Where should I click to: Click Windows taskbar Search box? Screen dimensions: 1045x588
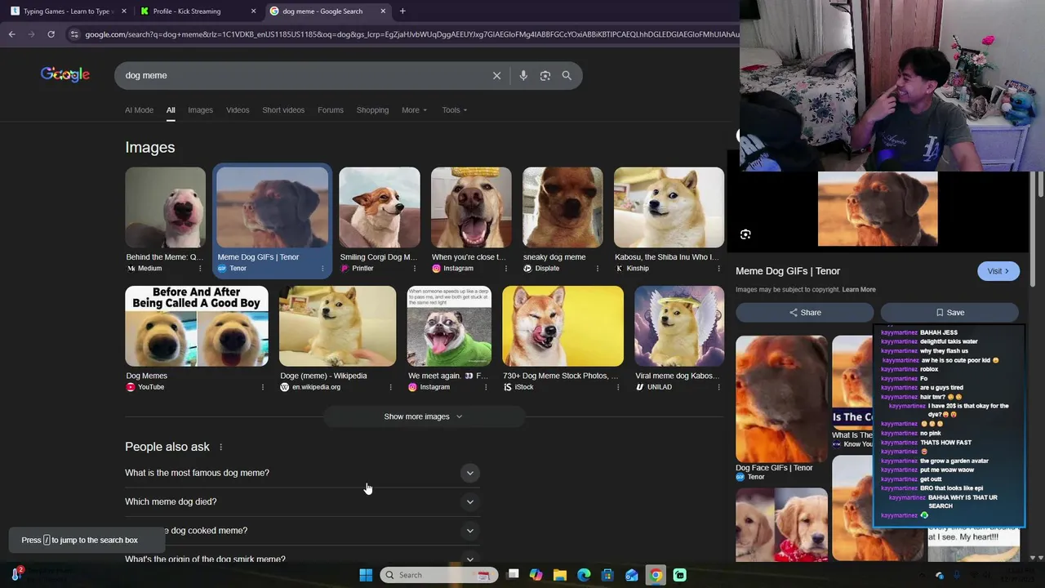click(439, 575)
